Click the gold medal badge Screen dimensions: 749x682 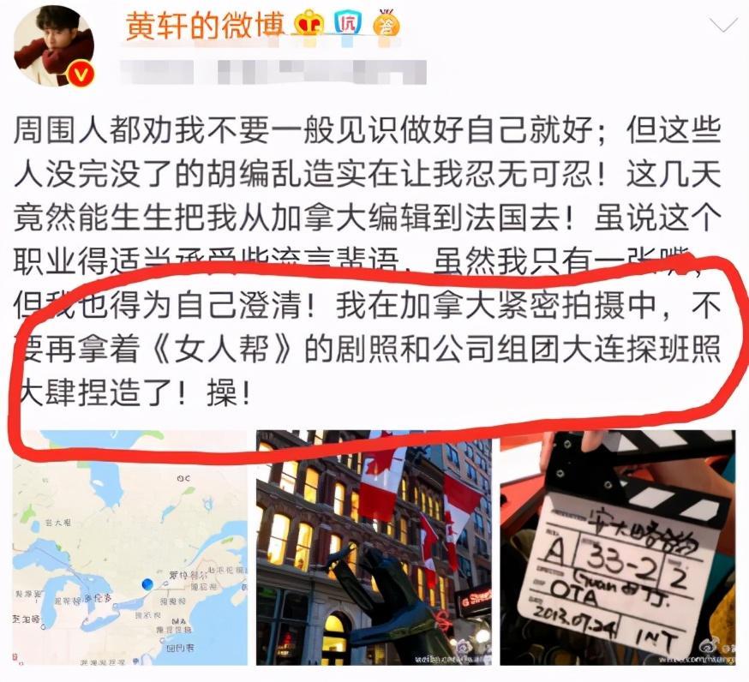pos(386,23)
